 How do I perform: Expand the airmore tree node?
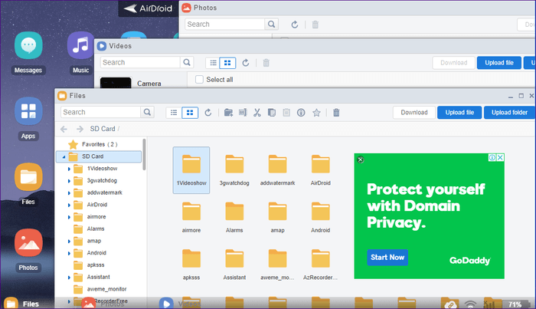[69, 217]
